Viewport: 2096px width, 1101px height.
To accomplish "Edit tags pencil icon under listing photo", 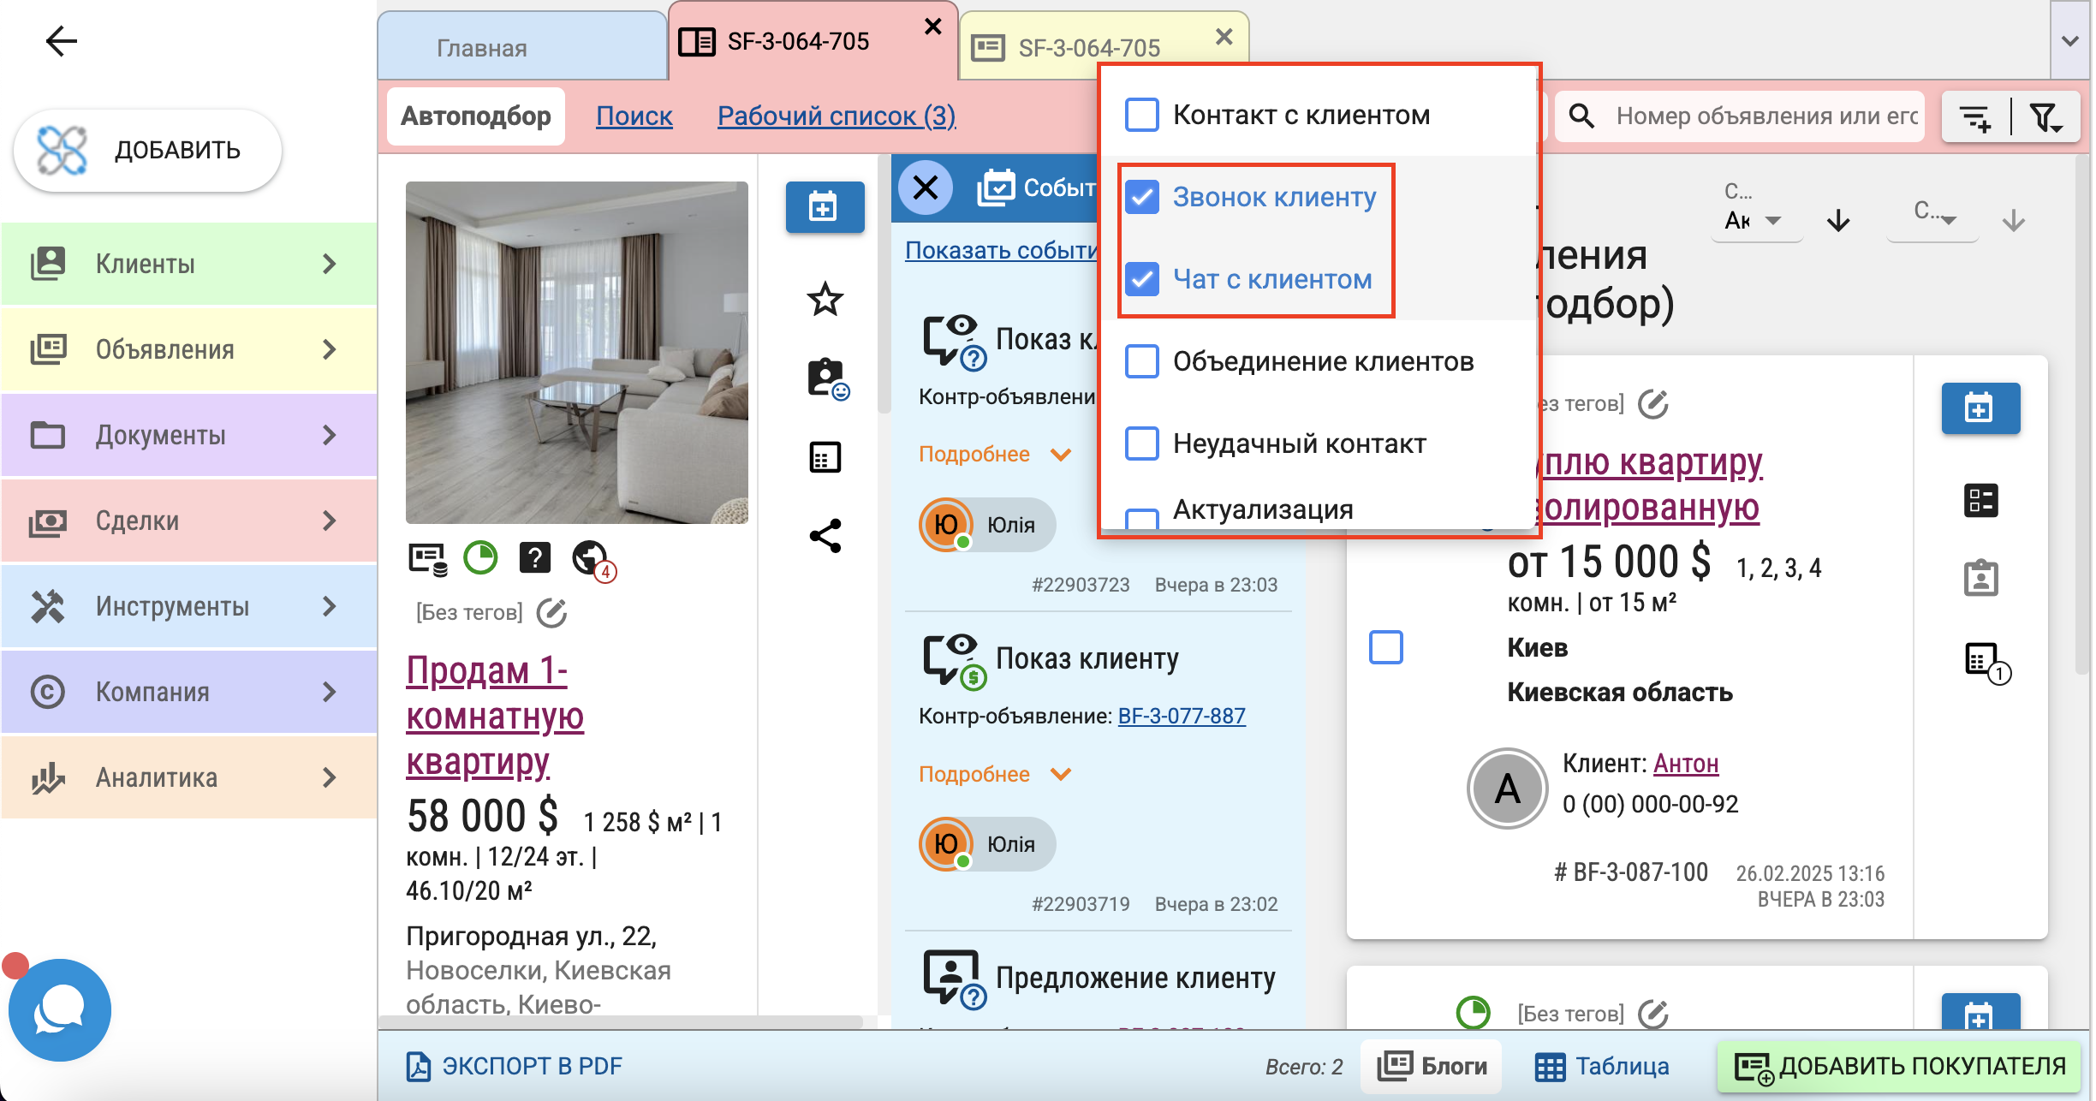I will 551,613.
